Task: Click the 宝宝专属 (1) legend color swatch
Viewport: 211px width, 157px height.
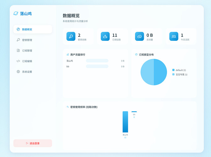Action: [x=173, y=74]
